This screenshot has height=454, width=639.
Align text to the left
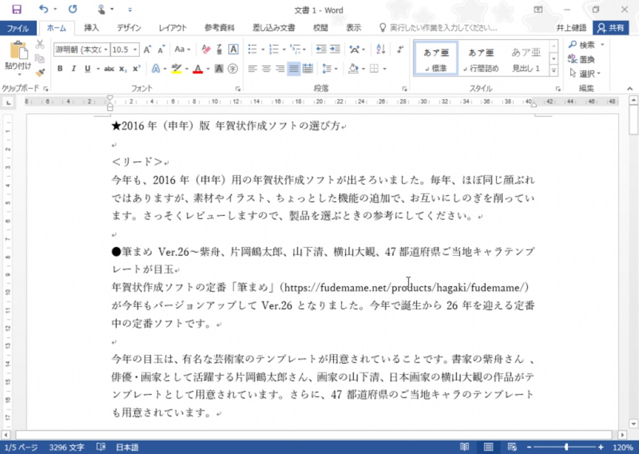click(252, 69)
